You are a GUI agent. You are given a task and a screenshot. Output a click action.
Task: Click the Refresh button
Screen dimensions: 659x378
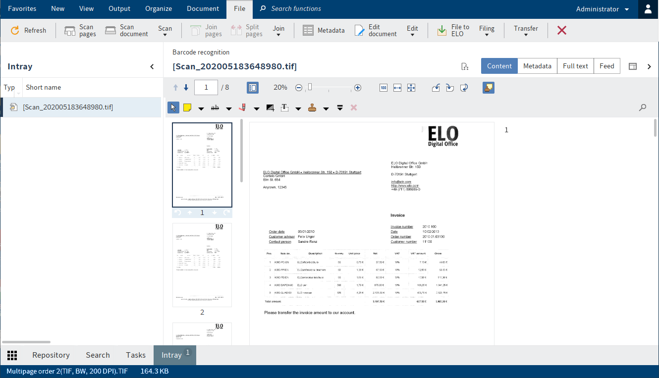29,30
